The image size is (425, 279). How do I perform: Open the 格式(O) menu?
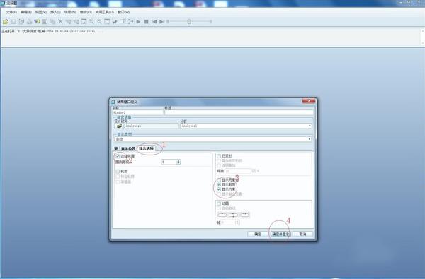click(x=86, y=12)
